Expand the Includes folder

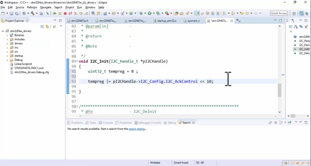[x=7, y=40]
